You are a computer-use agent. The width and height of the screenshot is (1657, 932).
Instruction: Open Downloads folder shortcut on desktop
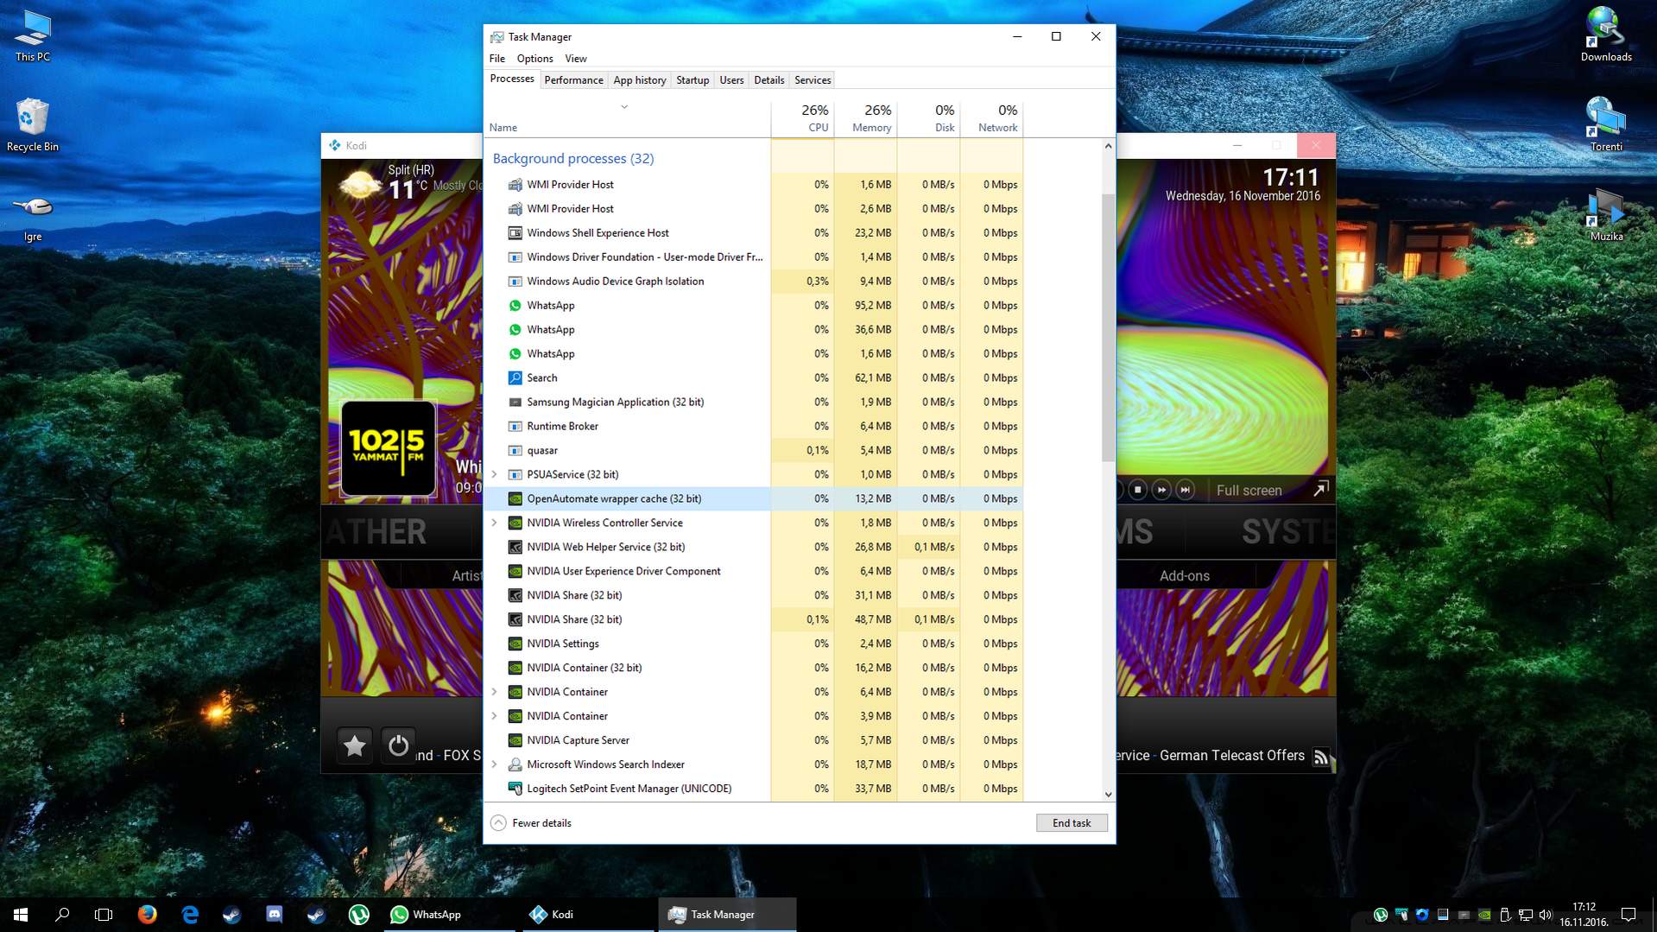1605,35
